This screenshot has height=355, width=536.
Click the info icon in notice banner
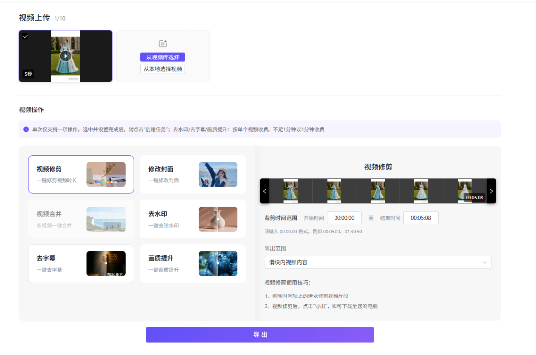point(26,129)
